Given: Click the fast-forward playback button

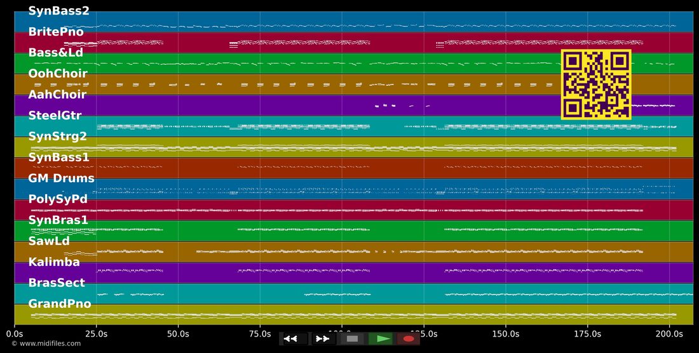Looking at the screenshot, I should click(x=323, y=339).
